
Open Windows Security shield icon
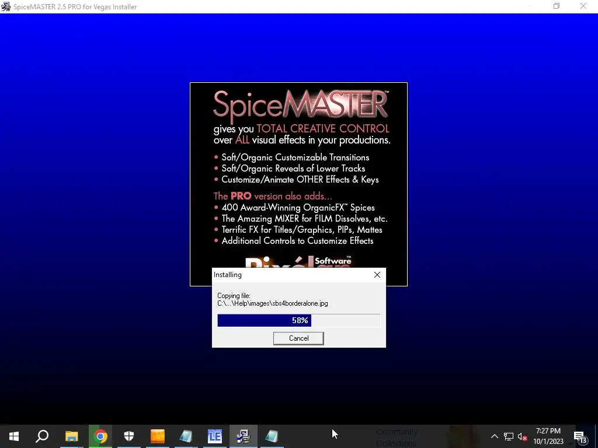129,436
